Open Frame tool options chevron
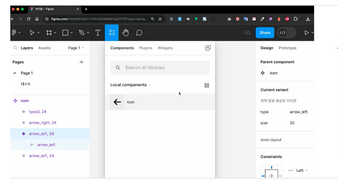 55,33
